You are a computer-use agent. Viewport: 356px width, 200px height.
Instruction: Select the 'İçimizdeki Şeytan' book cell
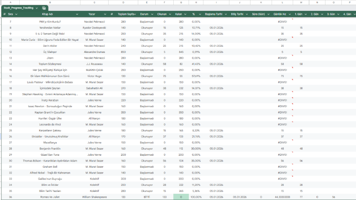pos(50,88)
